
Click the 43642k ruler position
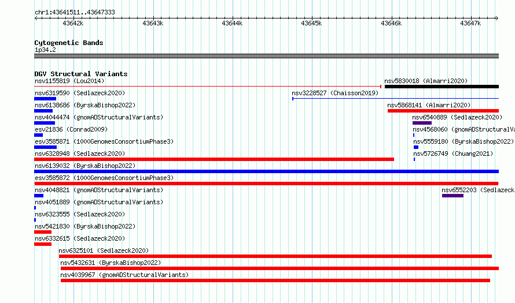click(x=73, y=23)
